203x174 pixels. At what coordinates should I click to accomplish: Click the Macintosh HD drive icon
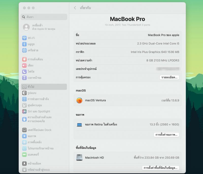pos(79,158)
